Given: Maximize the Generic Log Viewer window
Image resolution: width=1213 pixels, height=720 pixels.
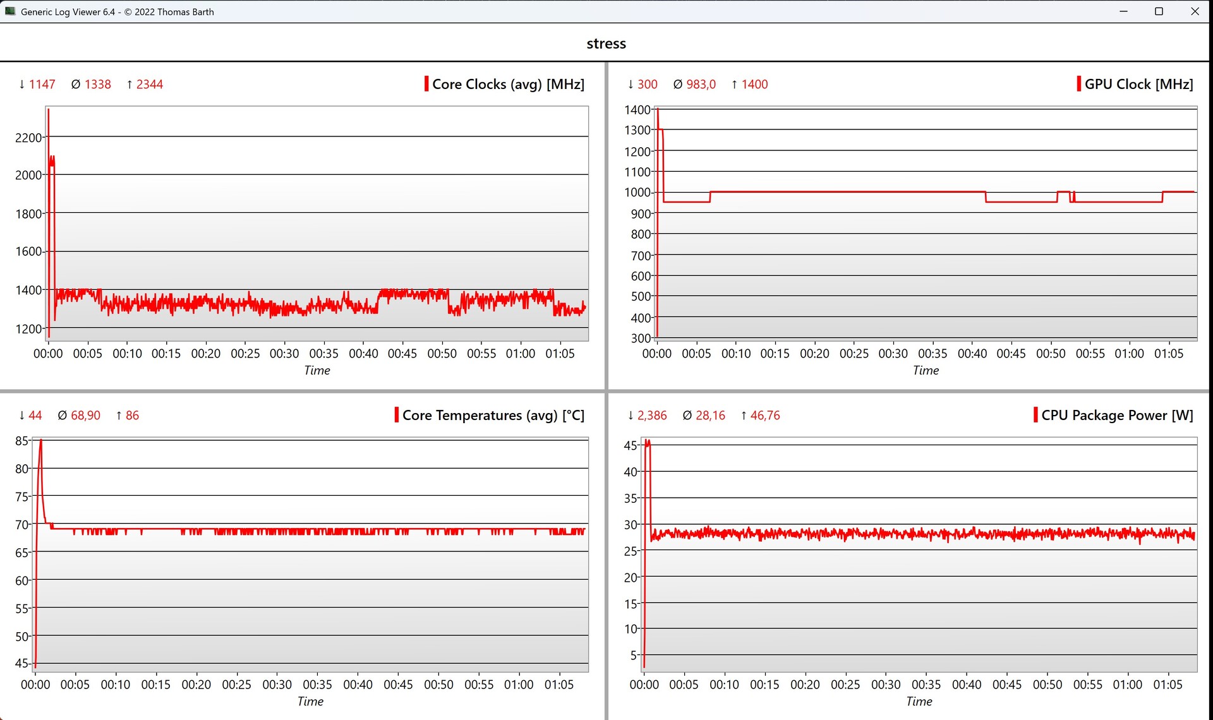Looking at the screenshot, I should point(1159,11).
